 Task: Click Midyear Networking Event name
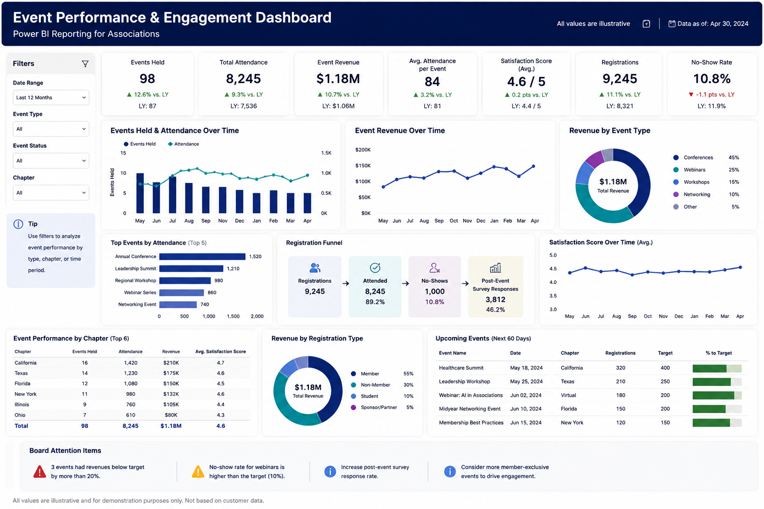(470, 409)
